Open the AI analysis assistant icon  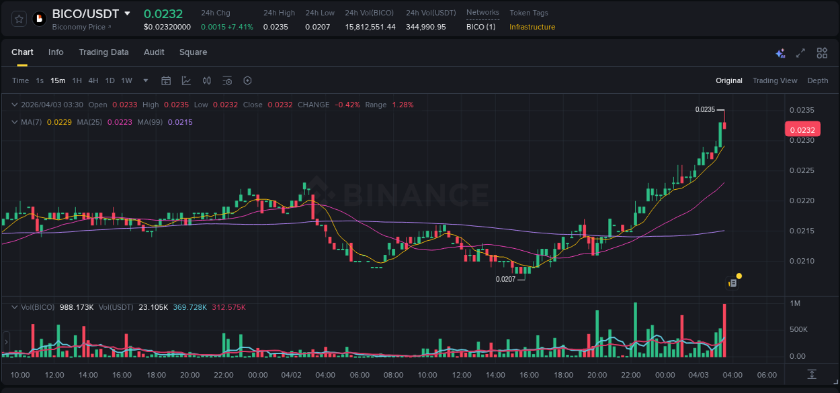780,52
